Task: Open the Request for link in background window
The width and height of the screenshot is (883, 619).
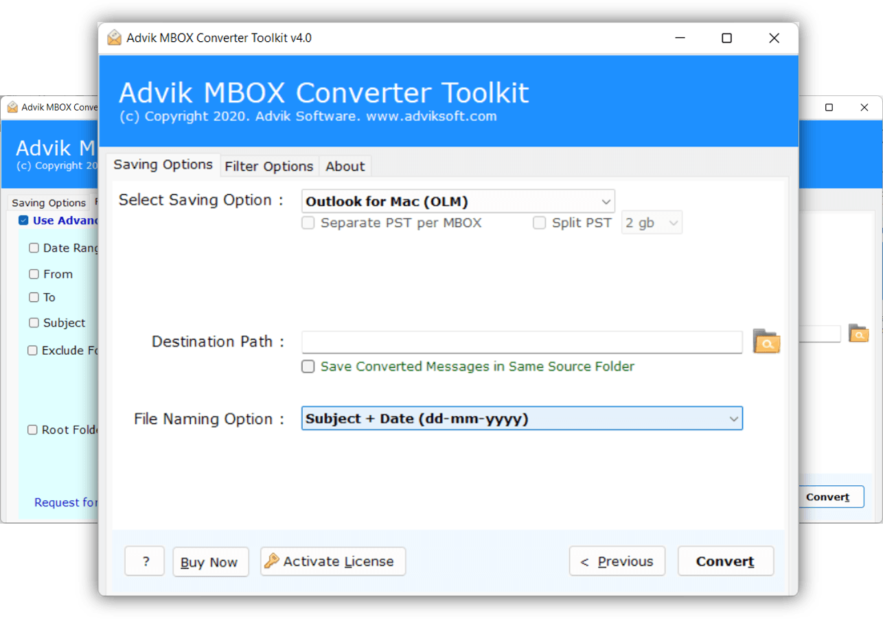Action: coord(66,502)
